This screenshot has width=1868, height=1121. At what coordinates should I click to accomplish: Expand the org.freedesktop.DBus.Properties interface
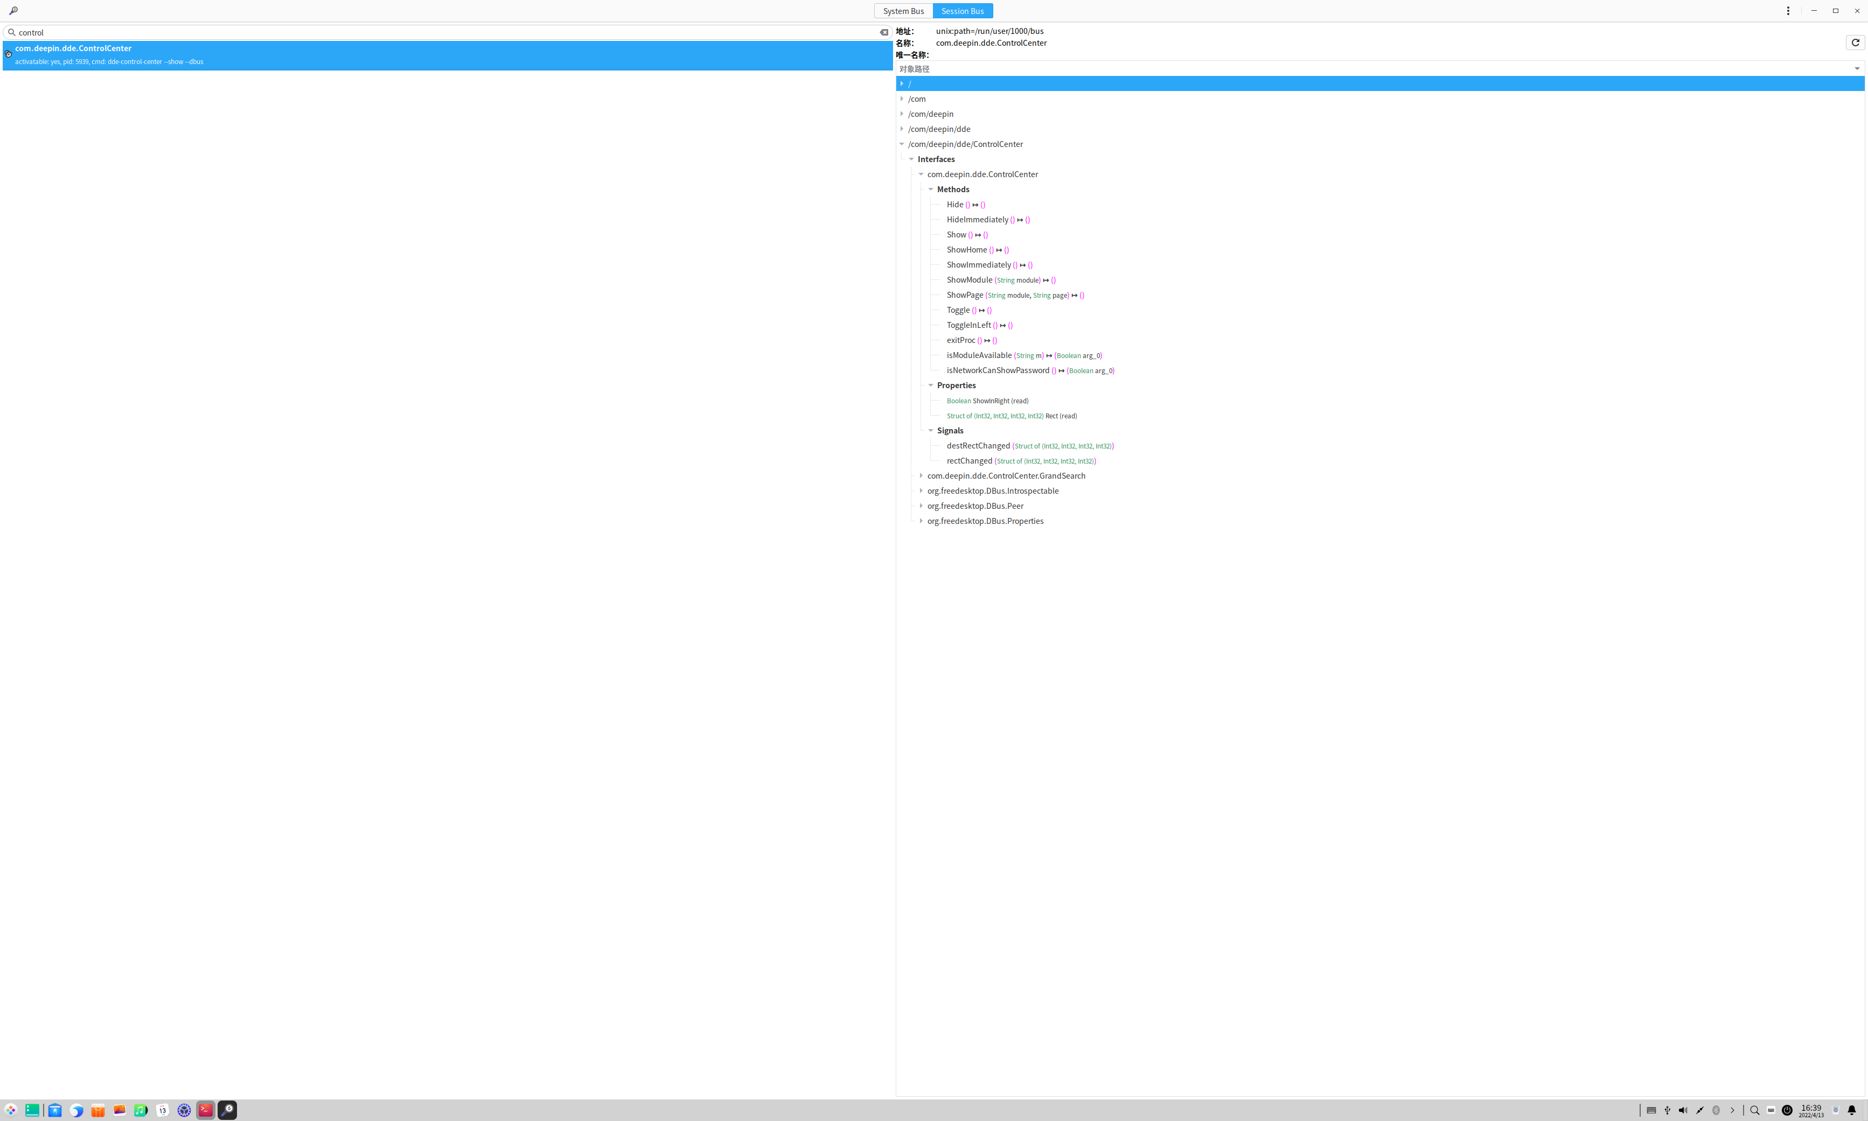click(x=921, y=521)
